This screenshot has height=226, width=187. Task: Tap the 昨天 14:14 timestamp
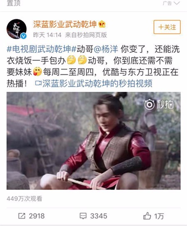(47, 35)
